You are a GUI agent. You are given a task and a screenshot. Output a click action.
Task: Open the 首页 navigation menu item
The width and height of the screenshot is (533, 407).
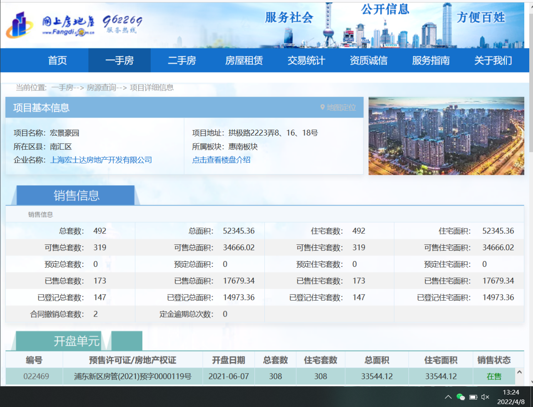(x=57, y=60)
